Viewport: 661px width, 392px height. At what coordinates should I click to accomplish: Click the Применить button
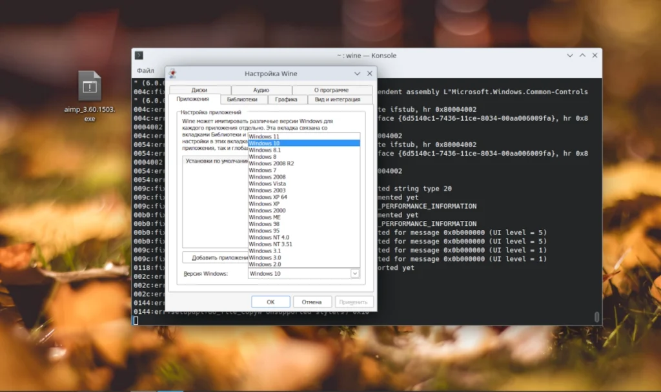point(353,302)
